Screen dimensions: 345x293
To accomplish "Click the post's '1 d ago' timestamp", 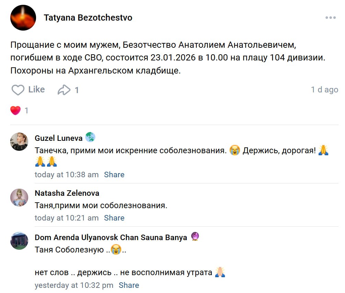I will click(324, 90).
